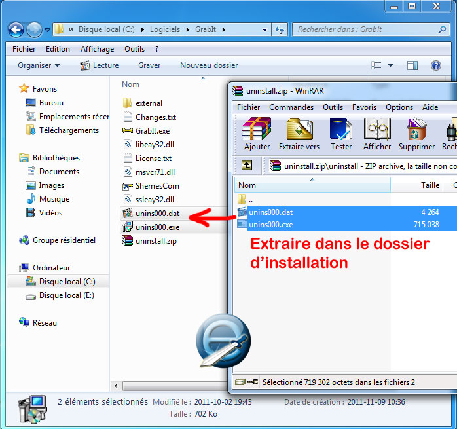Expand breadcrumb arrow after Logiciels

click(187, 29)
